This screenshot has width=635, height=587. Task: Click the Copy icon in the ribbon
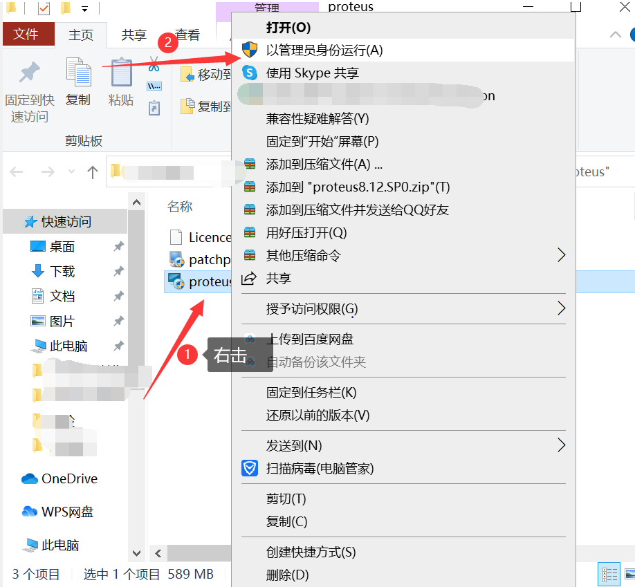[78, 72]
